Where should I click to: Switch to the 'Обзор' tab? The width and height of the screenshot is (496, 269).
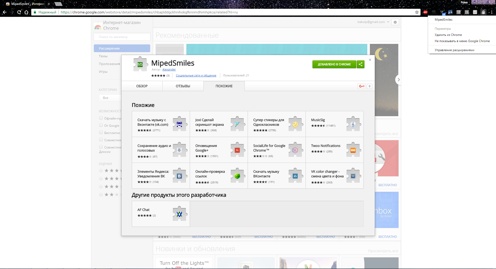coord(142,86)
